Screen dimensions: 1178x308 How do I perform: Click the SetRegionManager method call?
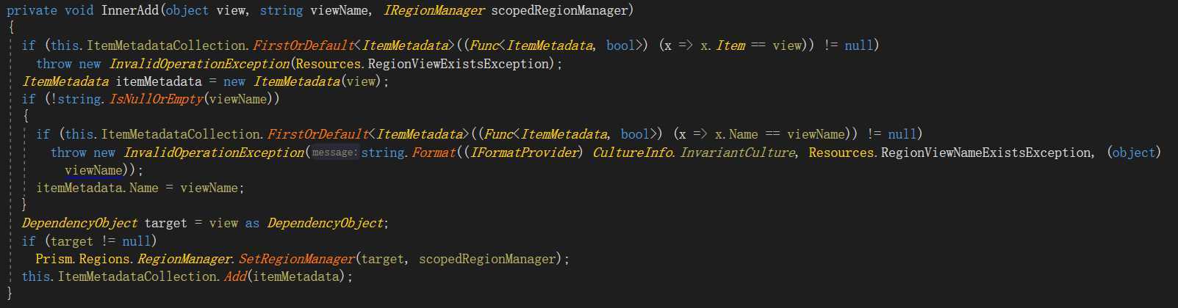click(x=297, y=259)
